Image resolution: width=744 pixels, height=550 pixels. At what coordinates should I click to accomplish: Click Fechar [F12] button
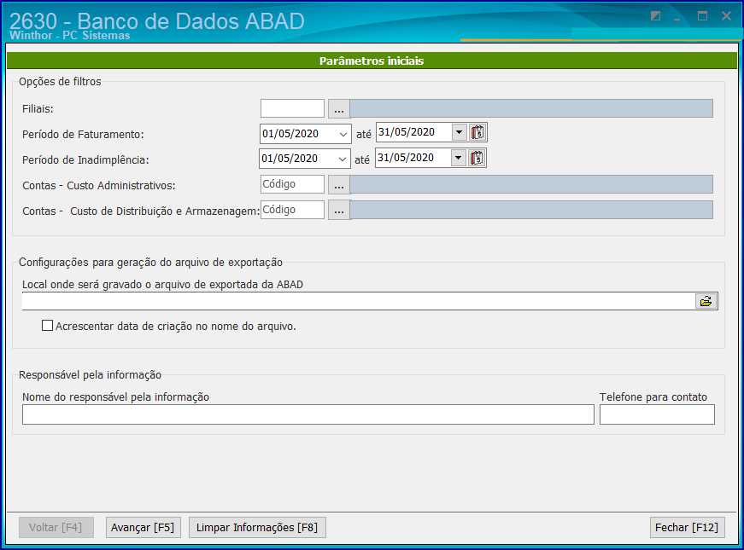tap(687, 527)
